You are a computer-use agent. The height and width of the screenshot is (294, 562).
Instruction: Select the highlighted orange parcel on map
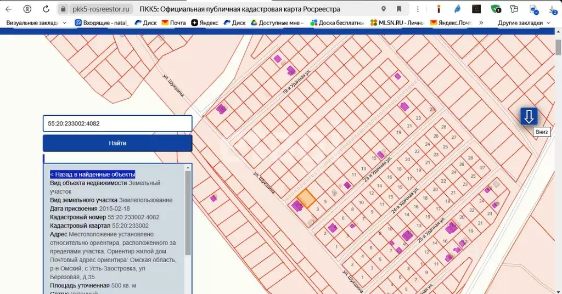[306, 199]
